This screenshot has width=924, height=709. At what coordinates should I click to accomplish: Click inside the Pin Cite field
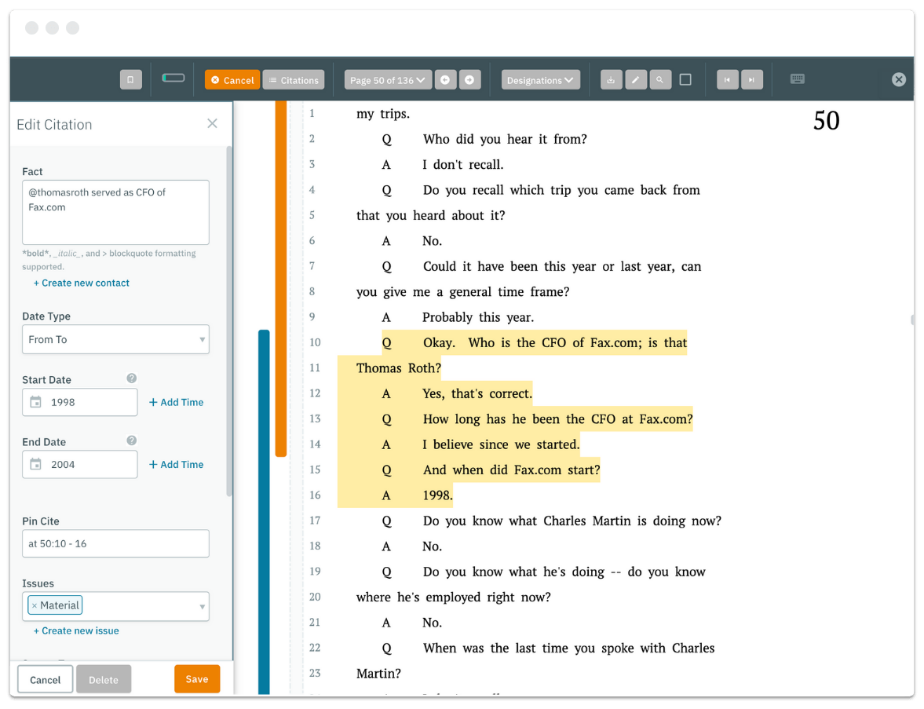[x=115, y=543]
